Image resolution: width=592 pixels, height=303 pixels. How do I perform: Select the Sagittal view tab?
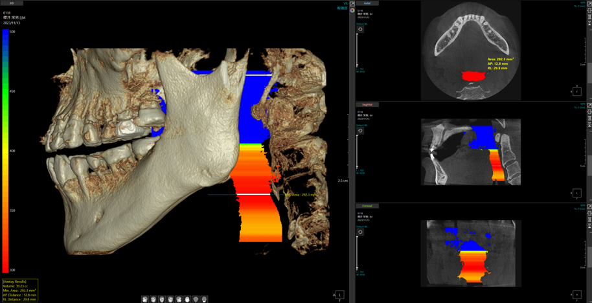367,104
